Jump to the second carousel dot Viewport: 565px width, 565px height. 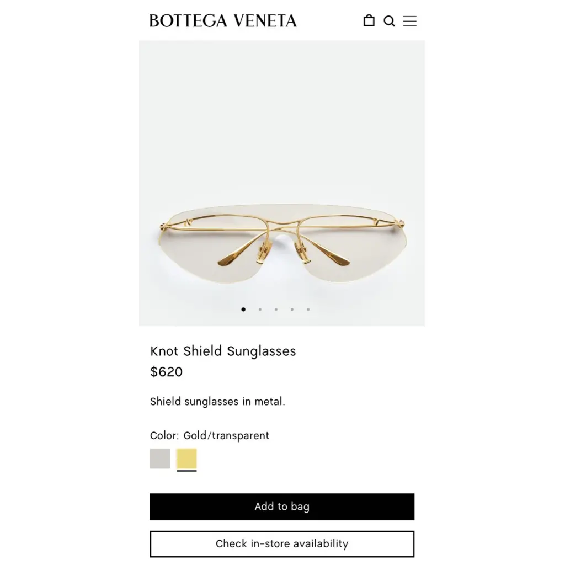click(260, 309)
